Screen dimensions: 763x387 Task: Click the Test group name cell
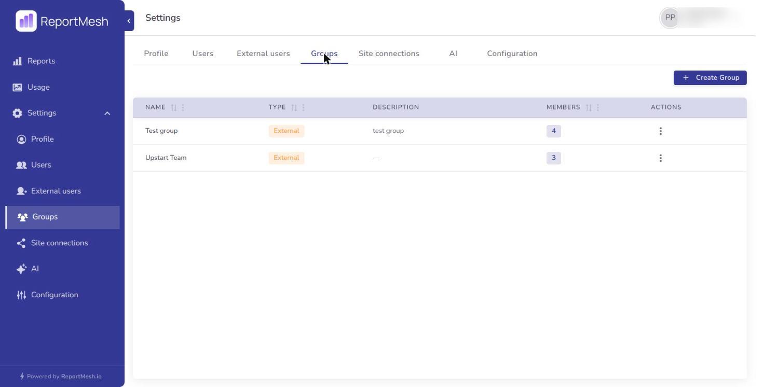161,131
